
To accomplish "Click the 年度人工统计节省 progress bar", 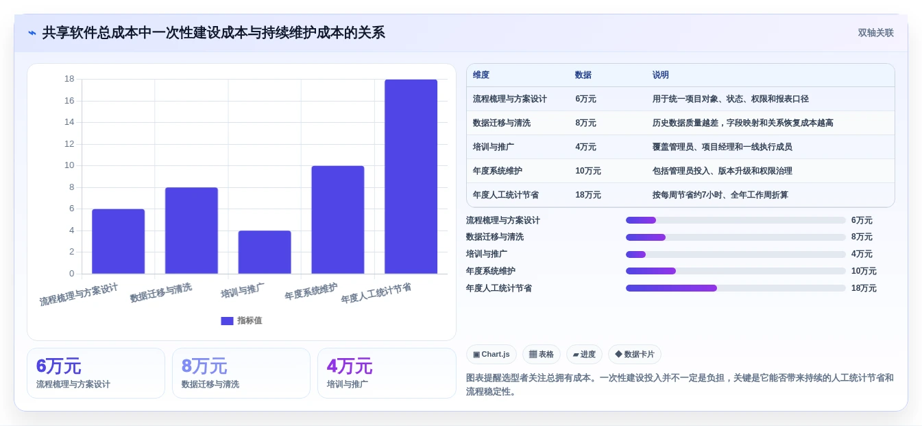I will [736, 288].
